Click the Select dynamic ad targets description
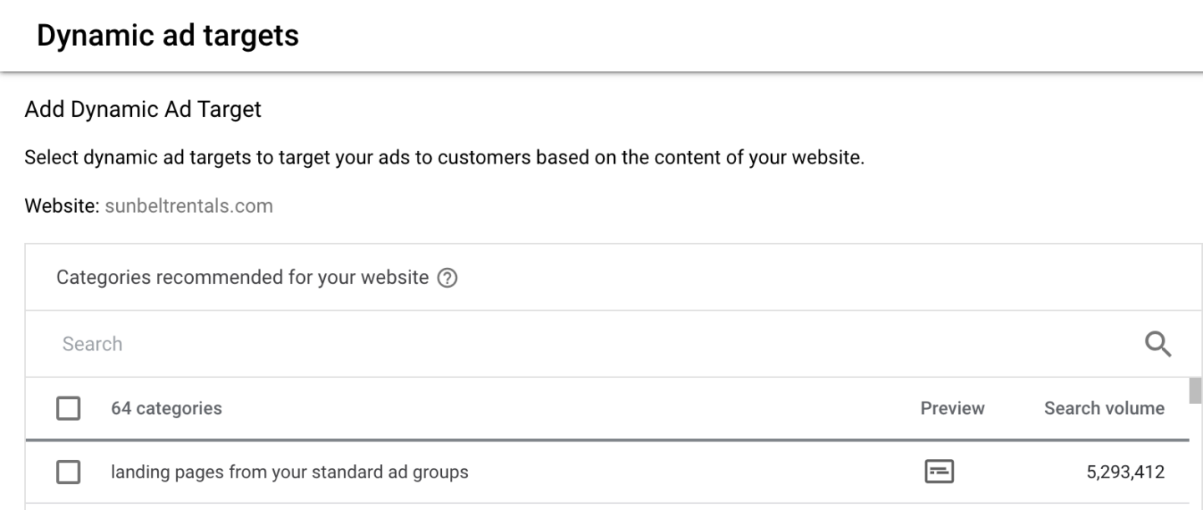The height and width of the screenshot is (510, 1203). click(444, 158)
